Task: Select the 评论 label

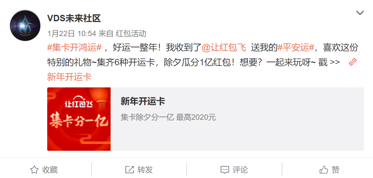Action: coord(240,170)
